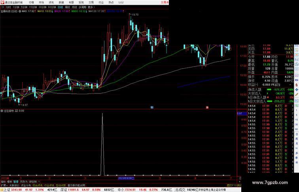Click the Tongdaxin app logo icon
Image resolution: width=299 pixels, height=192 pixels.
2,2
